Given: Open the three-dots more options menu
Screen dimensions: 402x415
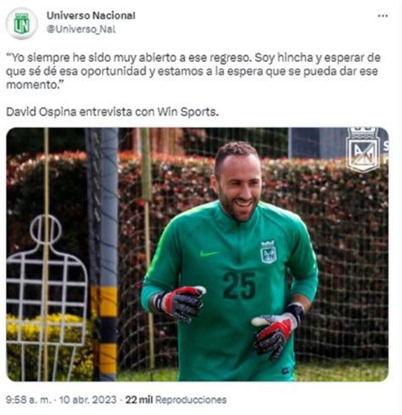Looking at the screenshot, I should pos(382,16).
